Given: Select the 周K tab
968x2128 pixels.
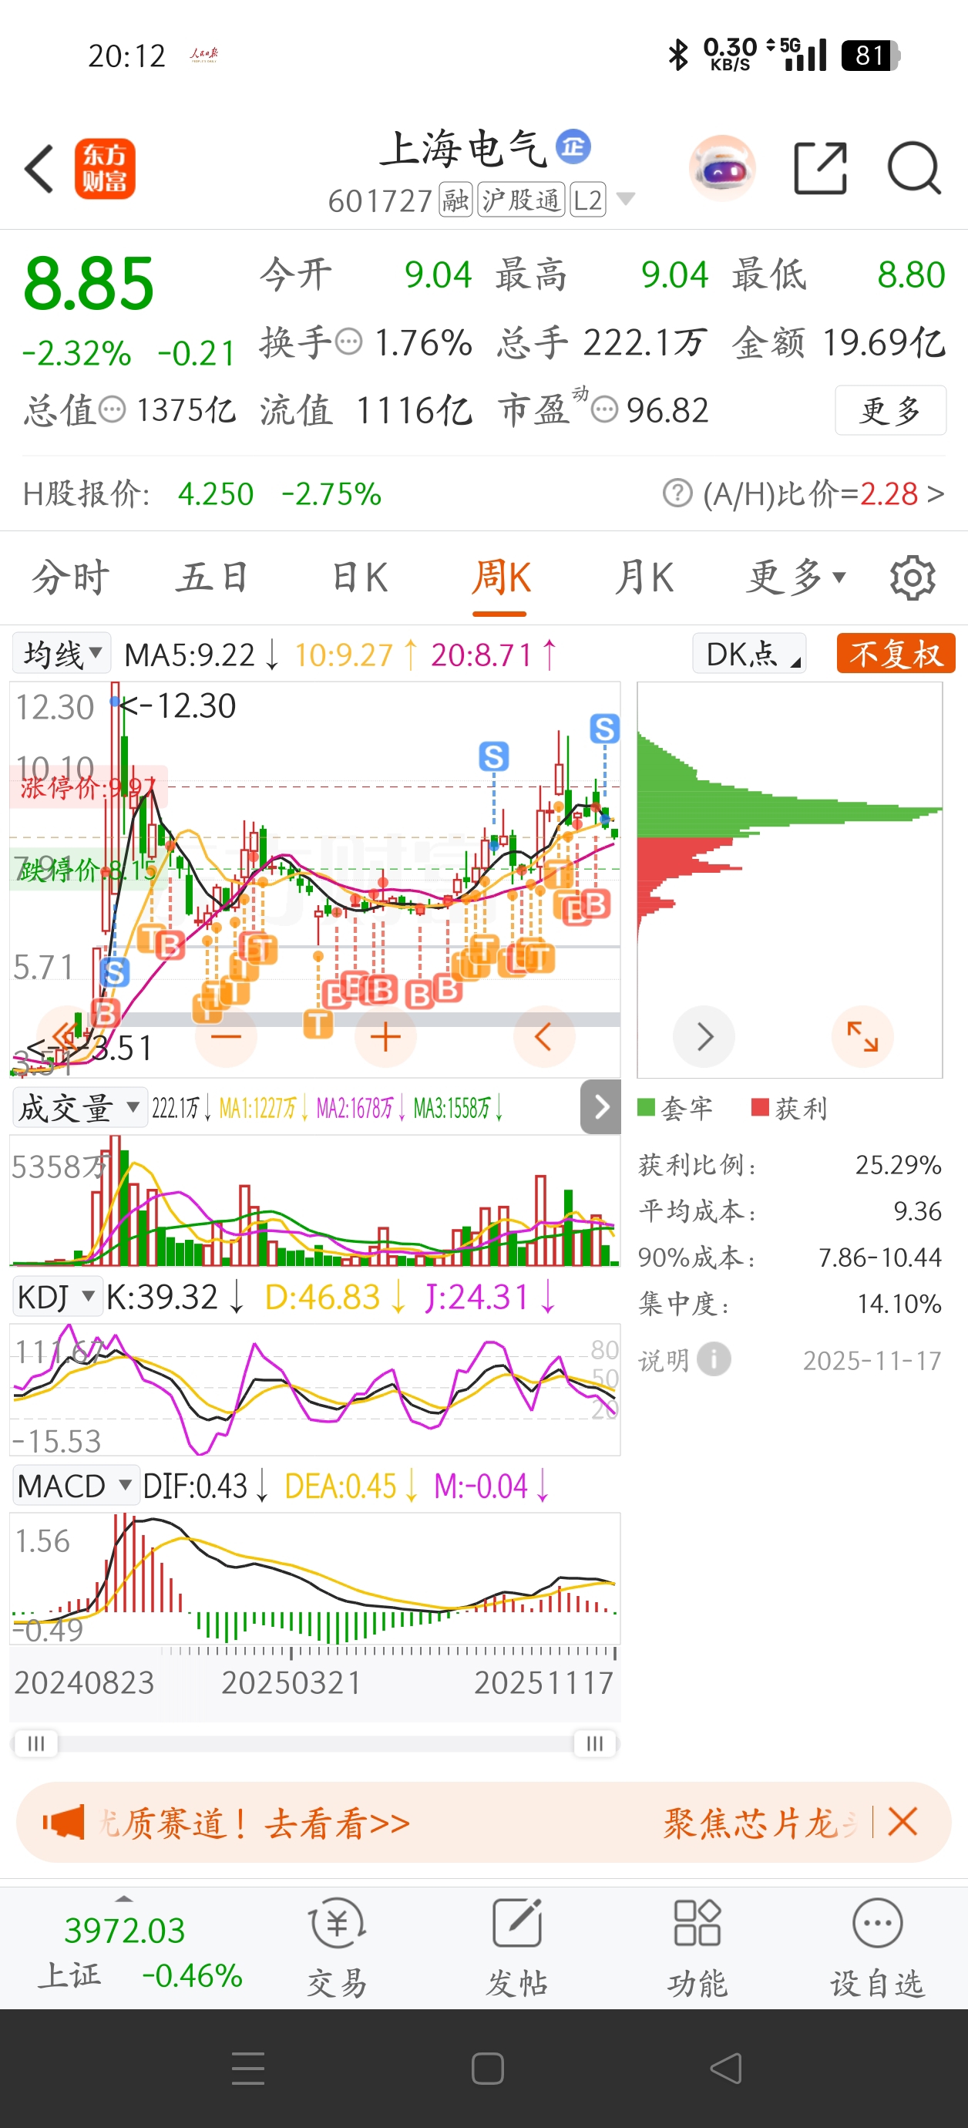Looking at the screenshot, I should (500, 577).
